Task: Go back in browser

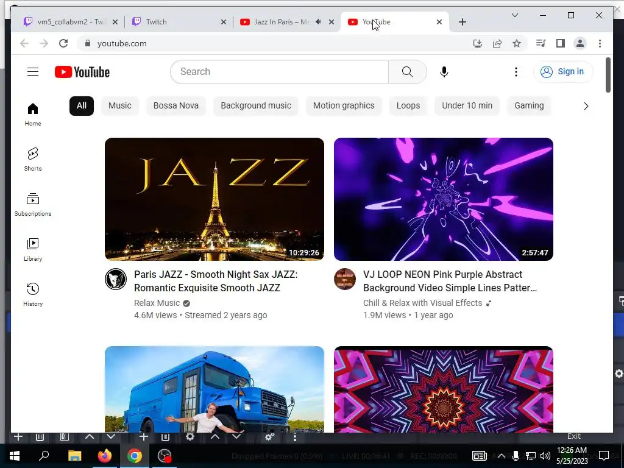Action: [24, 43]
